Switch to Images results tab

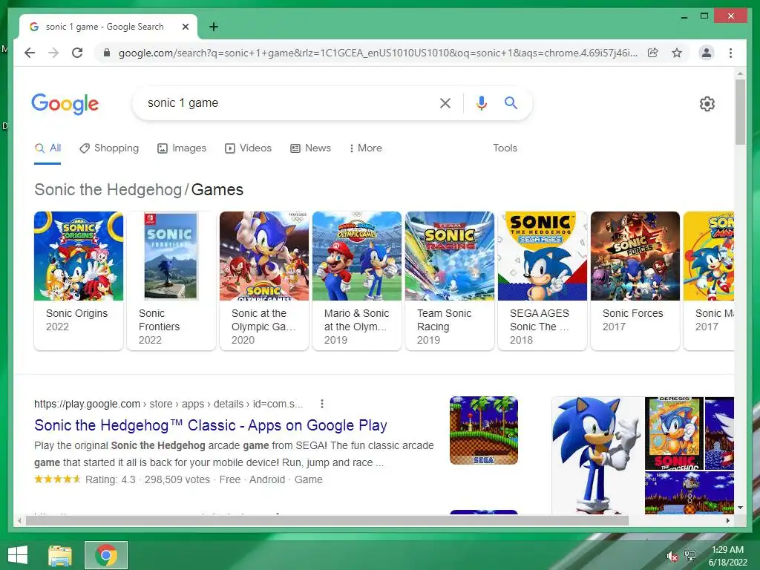coord(182,148)
